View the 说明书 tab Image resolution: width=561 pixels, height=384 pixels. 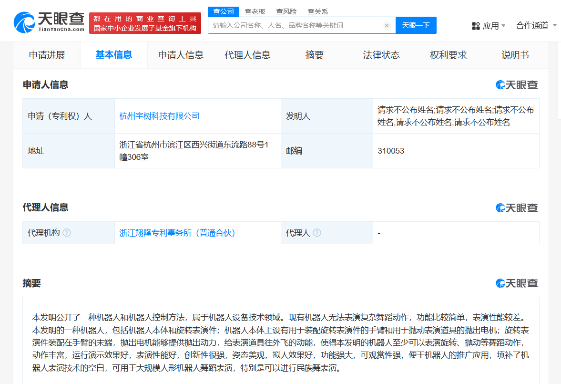(x=515, y=55)
